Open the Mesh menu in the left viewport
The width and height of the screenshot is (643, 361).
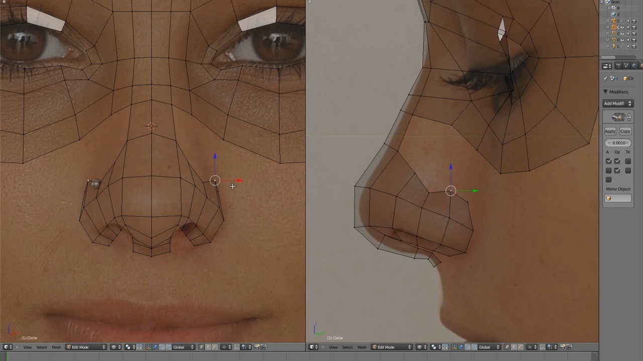[56, 347]
